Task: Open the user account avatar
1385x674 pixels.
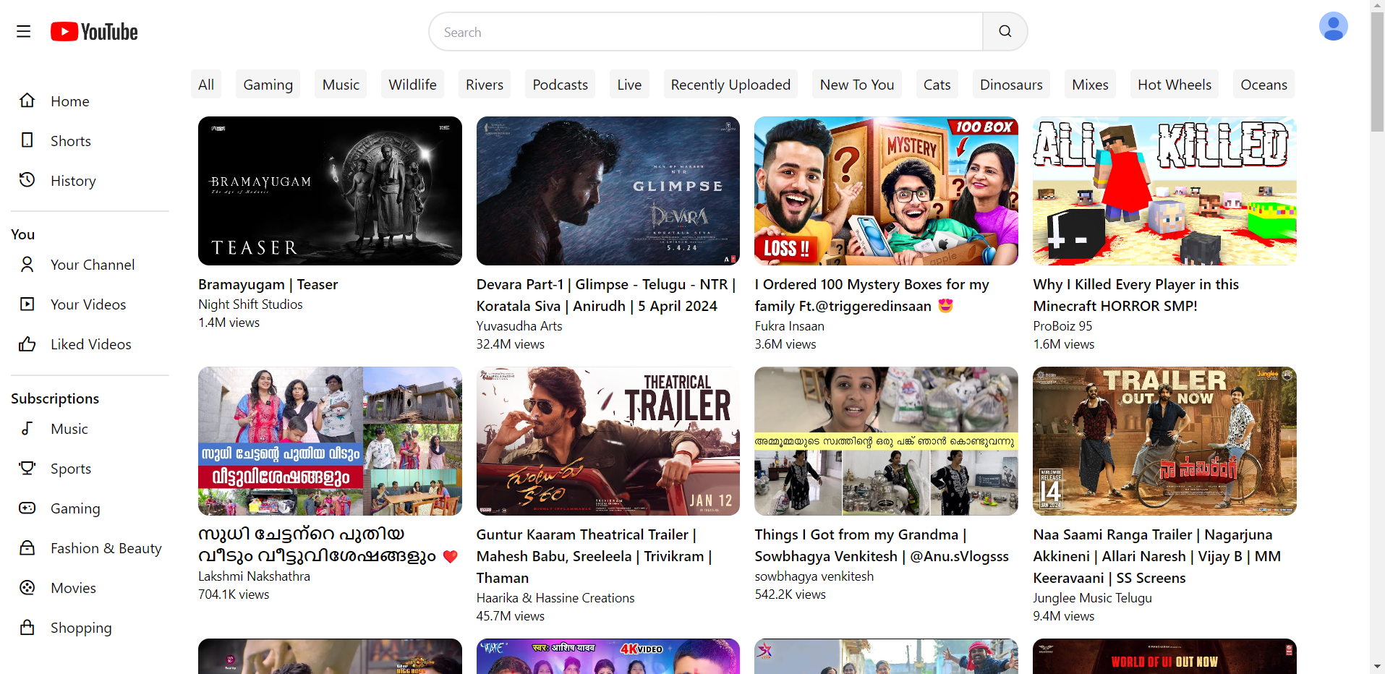Action: tap(1333, 27)
